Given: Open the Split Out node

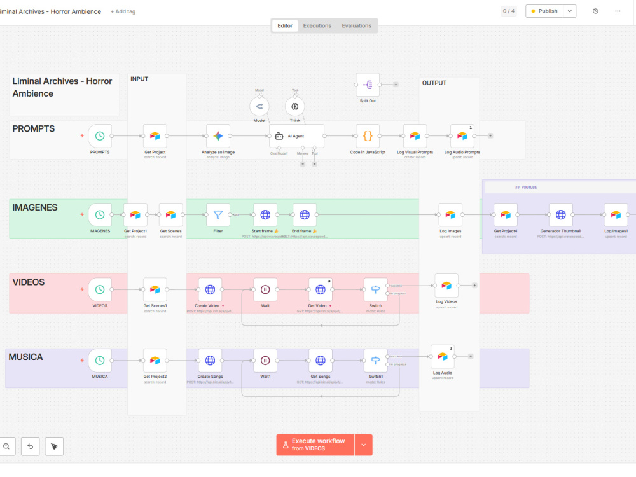Looking at the screenshot, I should 368,85.
